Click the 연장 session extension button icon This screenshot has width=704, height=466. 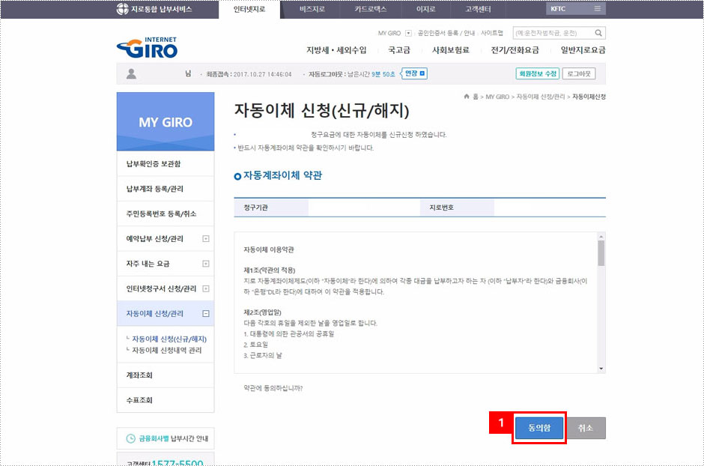422,74
